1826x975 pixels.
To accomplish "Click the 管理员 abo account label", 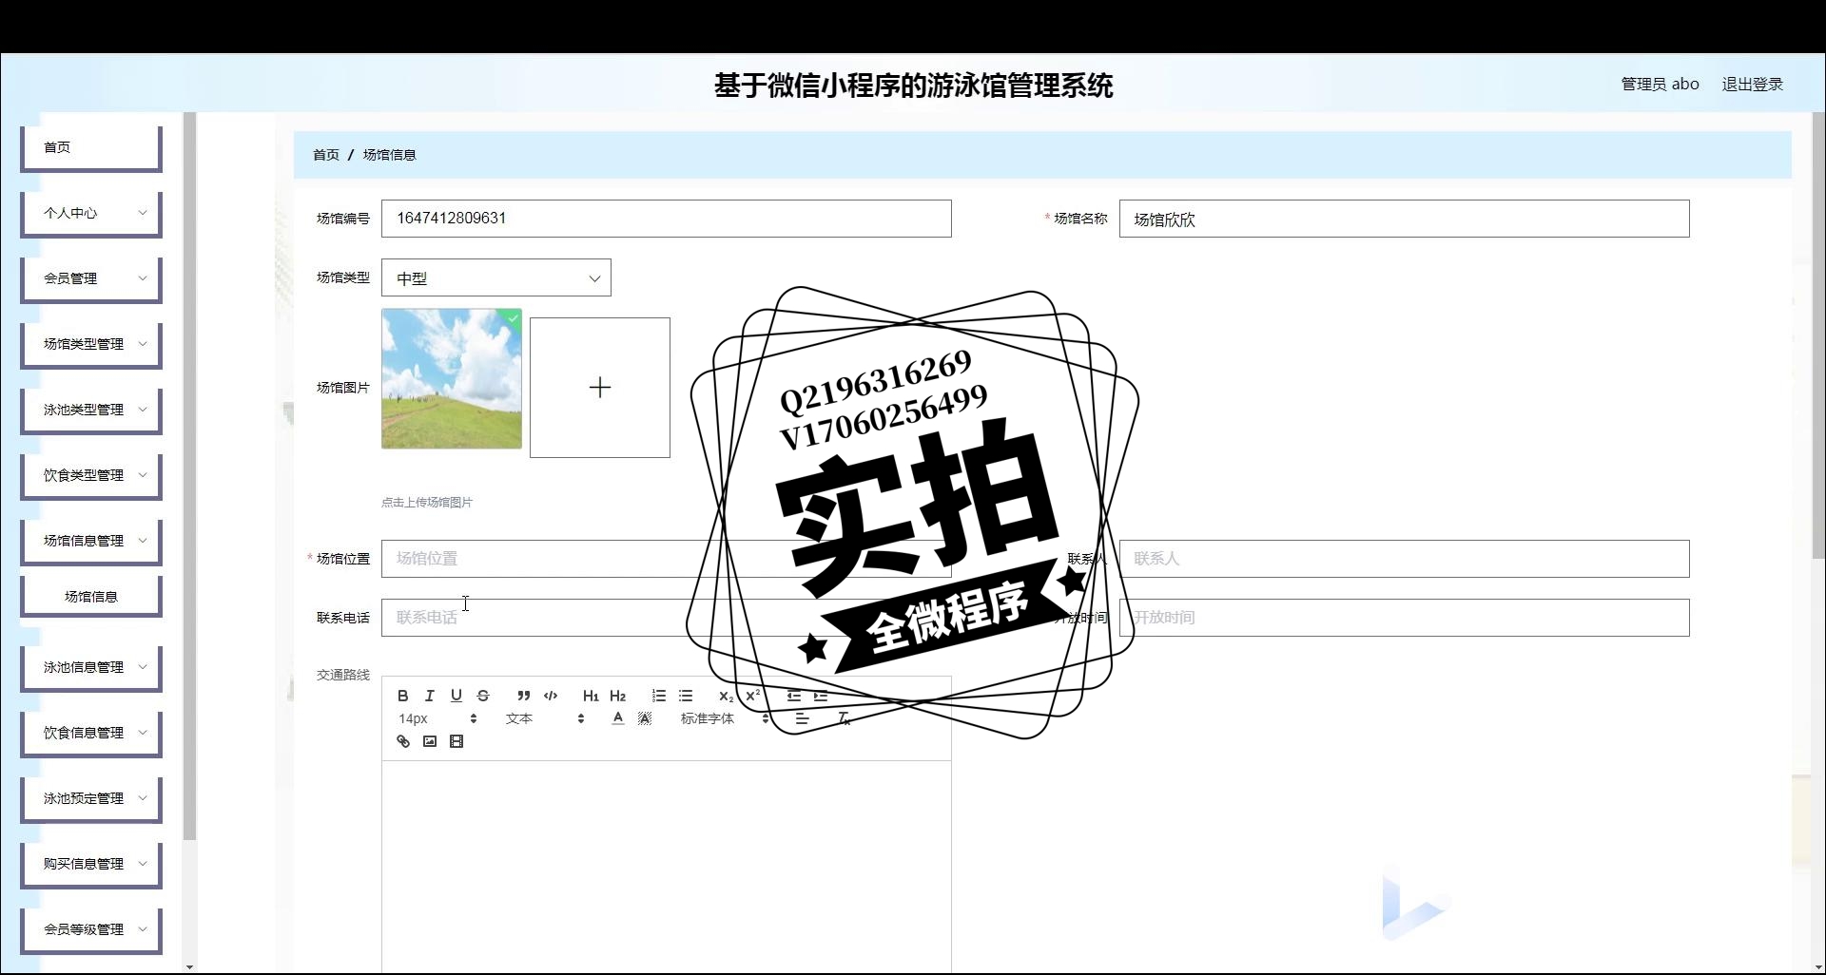I will click(x=1660, y=85).
